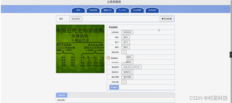The height and width of the screenshot is (103, 232).
Task: Click the 考试价格 value 2
Action: 124,52
